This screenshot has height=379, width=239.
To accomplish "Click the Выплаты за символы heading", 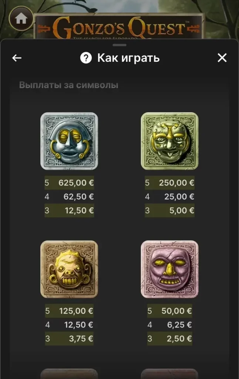I will point(69,85).
